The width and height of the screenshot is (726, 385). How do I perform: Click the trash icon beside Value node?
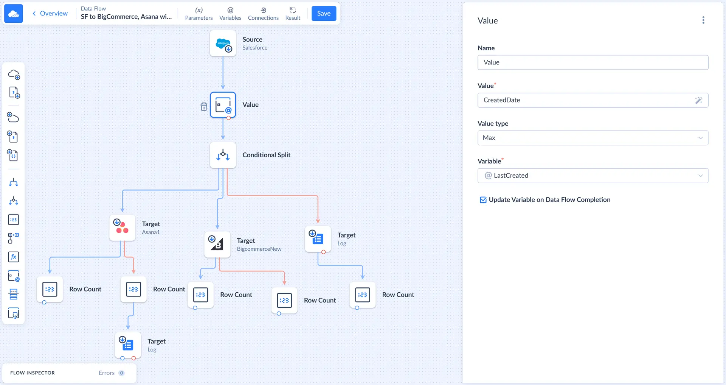click(x=204, y=107)
